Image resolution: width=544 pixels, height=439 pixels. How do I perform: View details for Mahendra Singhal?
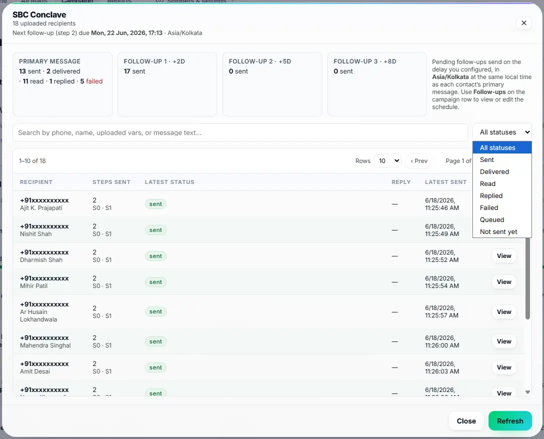504,341
